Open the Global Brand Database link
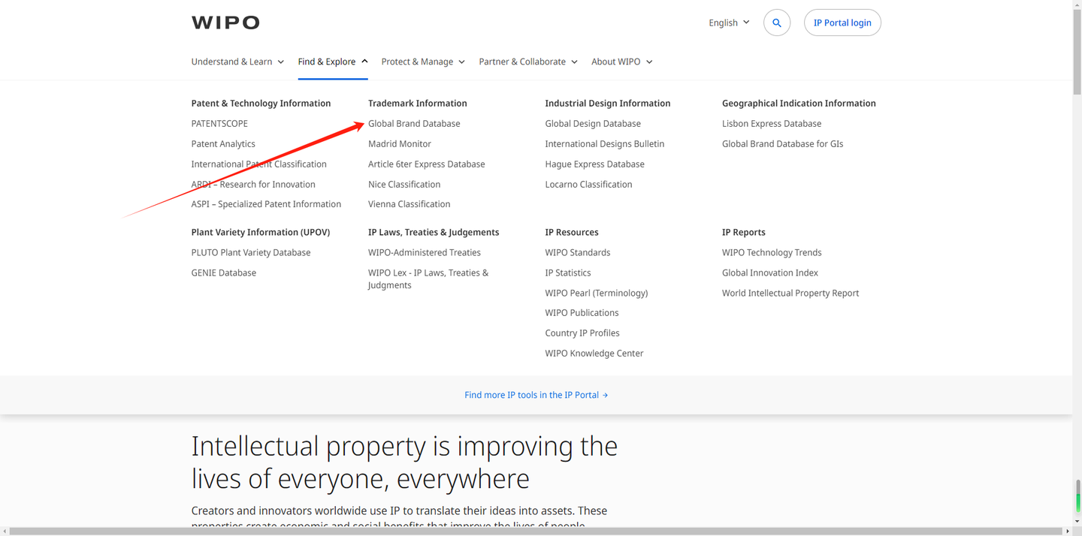The image size is (1082, 536). pyautogui.click(x=414, y=124)
